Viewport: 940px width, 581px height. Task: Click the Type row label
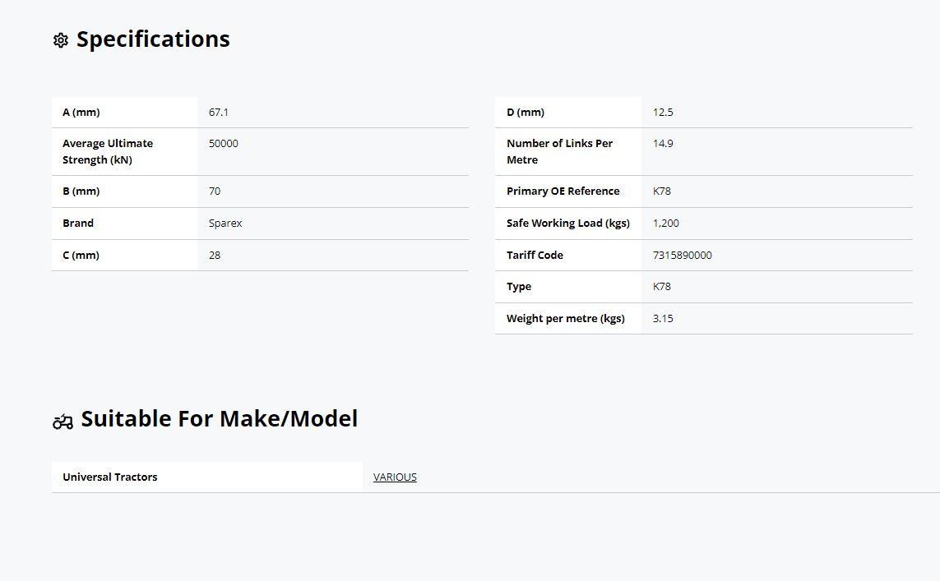[519, 286]
